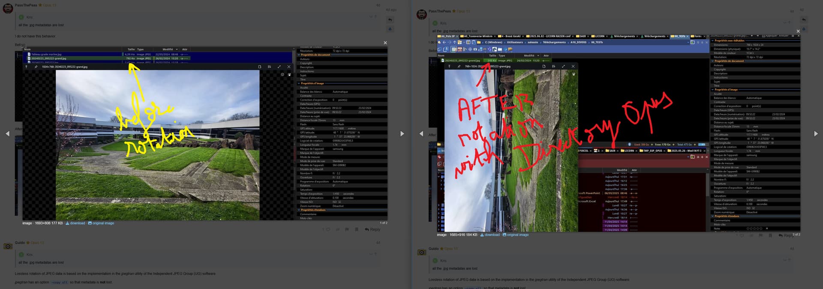Viewport: 823px width, 289px height.
Task: Click the Utilisateurs breadcrumb segment
Action: coord(515,42)
